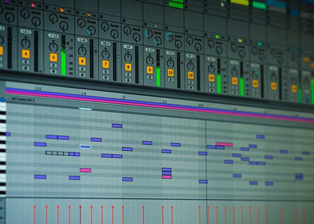Screen dimensions: 314x224
Task: Click the track 5 pan knob
Action: pos(53,46)
